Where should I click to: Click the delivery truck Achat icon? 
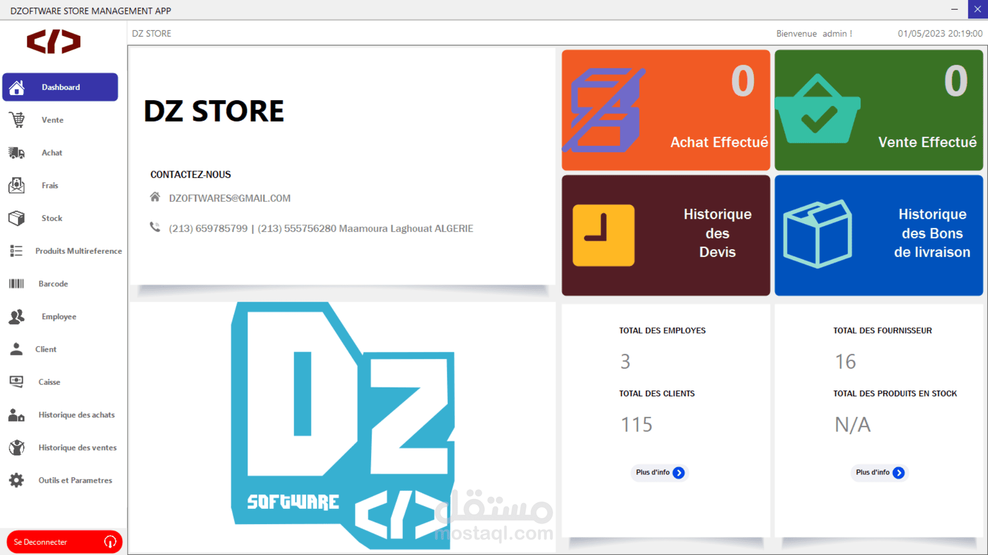click(16, 153)
